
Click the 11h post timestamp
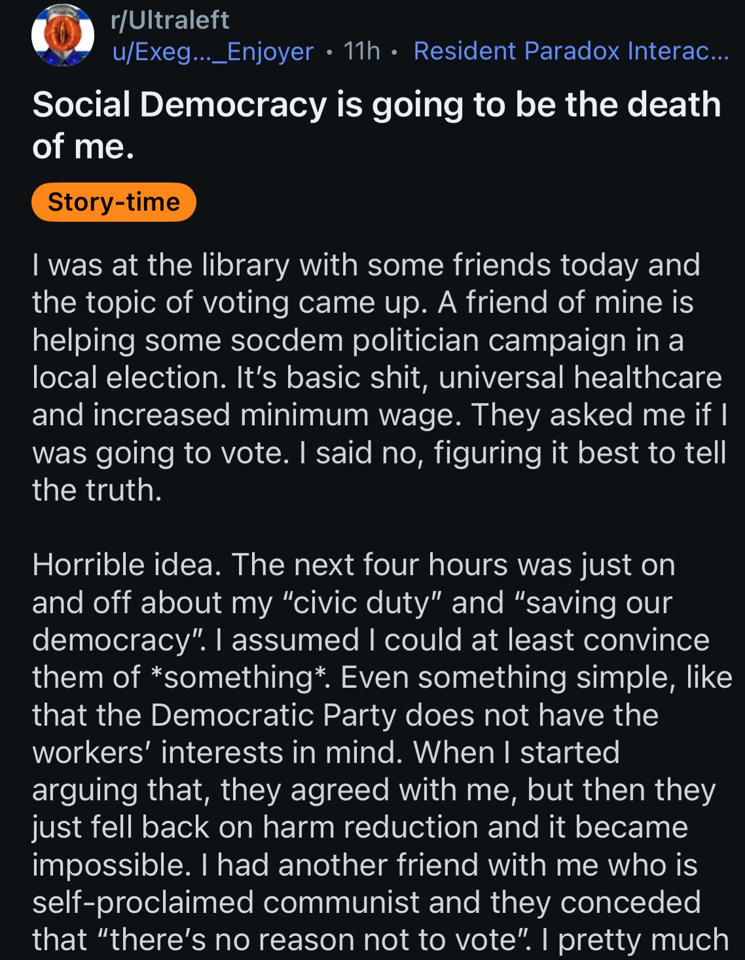click(x=361, y=51)
